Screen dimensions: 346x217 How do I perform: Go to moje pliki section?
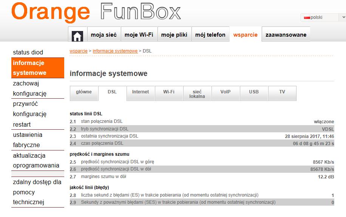tap(174, 35)
